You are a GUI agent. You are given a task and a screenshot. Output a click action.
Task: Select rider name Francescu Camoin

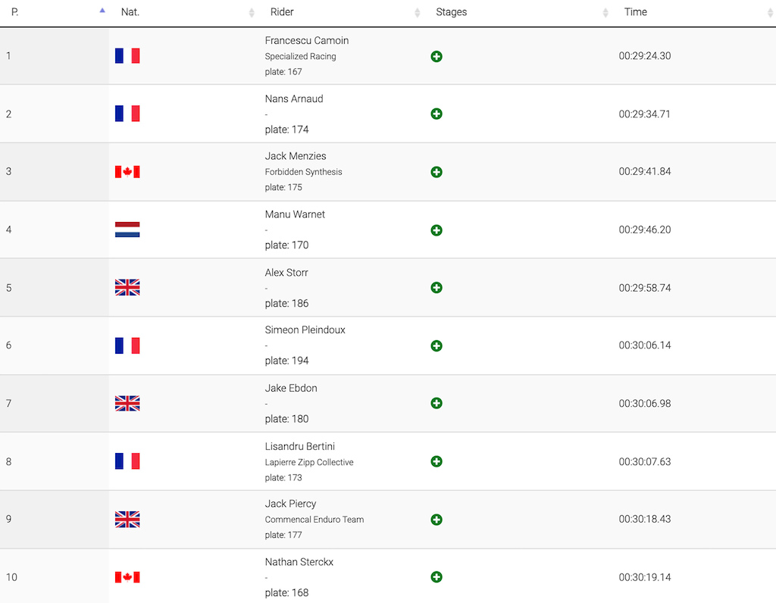point(306,41)
